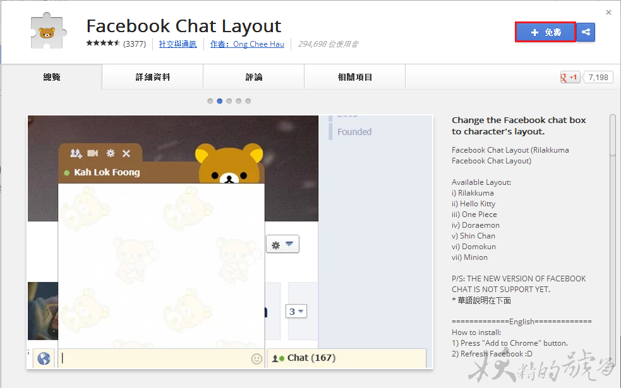The width and height of the screenshot is (621, 388).
Task: Click the Doraemon layout list entry
Action: point(476,225)
